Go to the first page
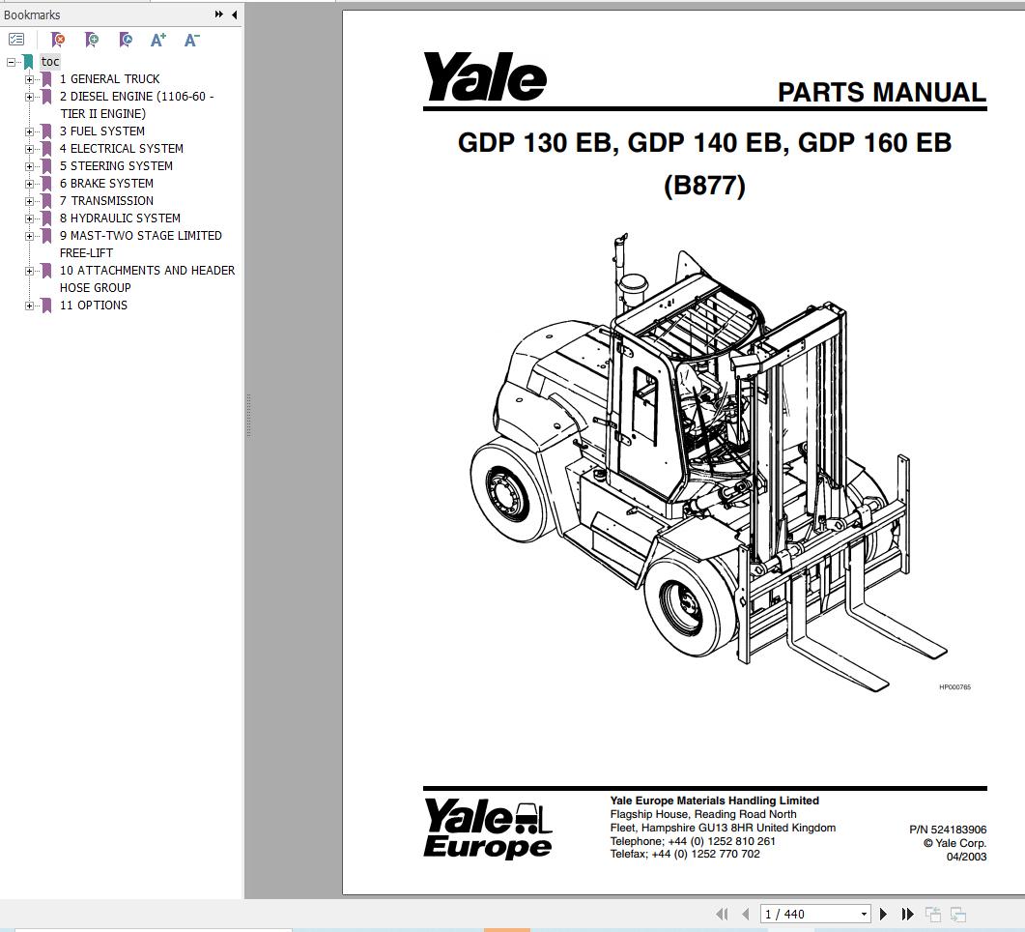Image resolution: width=1025 pixels, height=932 pixels. [722, 914]
